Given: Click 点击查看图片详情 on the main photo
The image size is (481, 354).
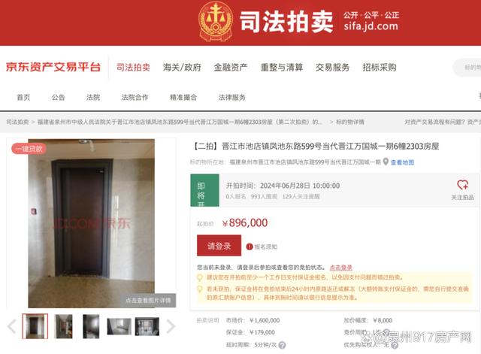Looking at the screenshot, I should pos(149,301).
